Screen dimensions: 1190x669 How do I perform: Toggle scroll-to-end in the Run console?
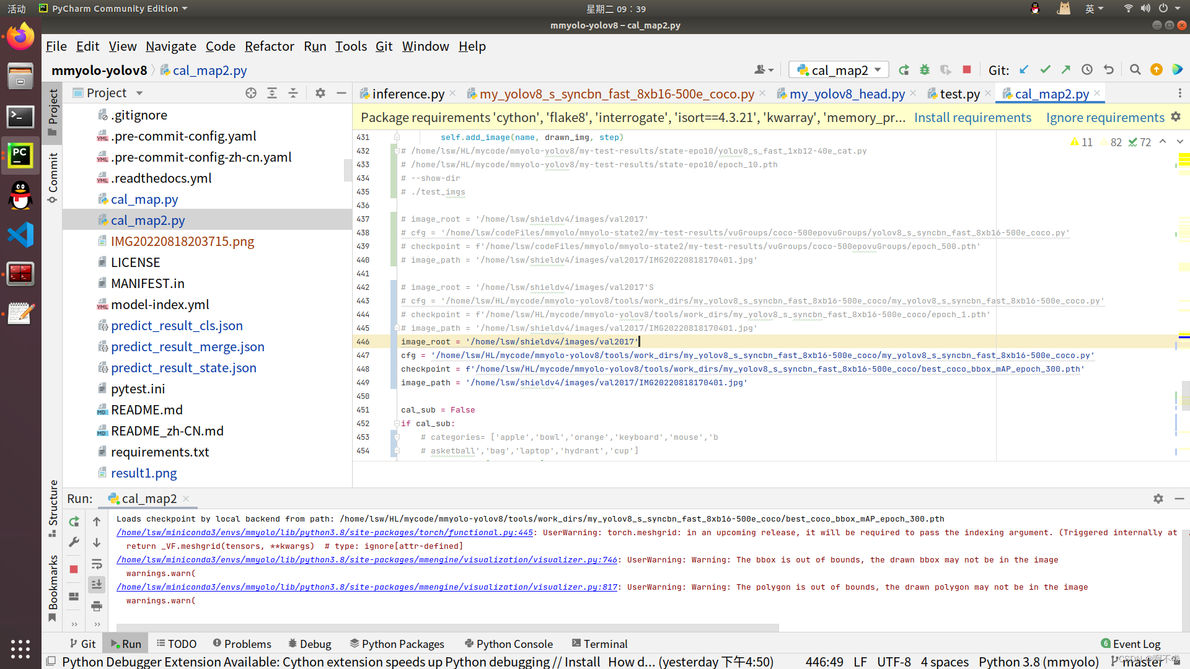coord(97,584)
